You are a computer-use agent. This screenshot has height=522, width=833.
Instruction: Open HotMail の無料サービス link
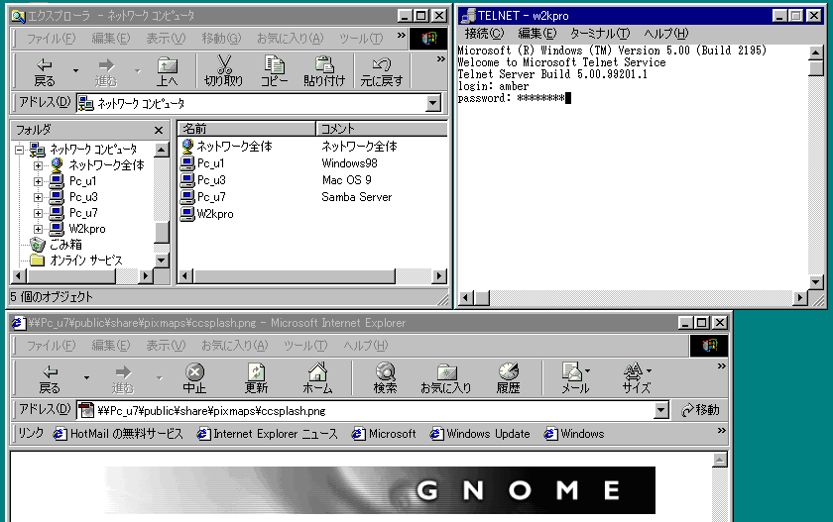(x=118, y=434)
